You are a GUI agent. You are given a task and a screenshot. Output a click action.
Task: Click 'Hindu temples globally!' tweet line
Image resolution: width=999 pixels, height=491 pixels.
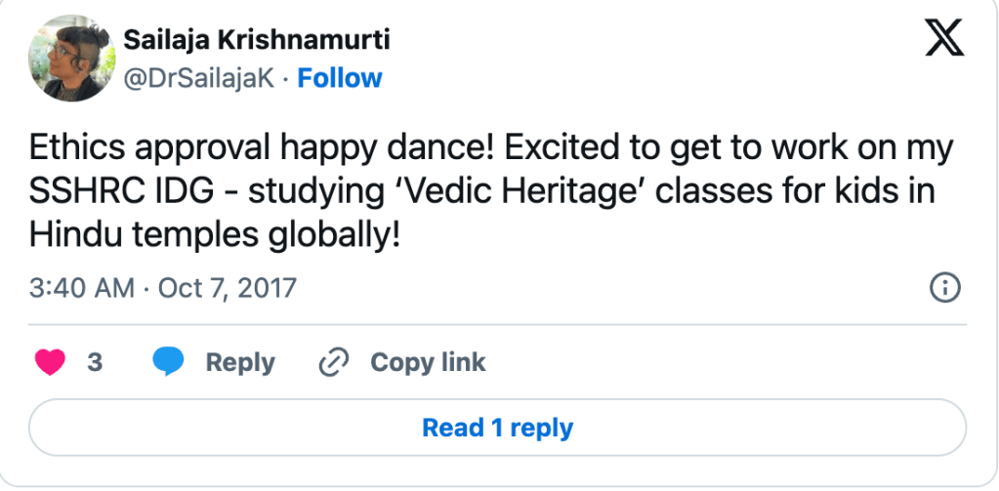click(215, 234)
